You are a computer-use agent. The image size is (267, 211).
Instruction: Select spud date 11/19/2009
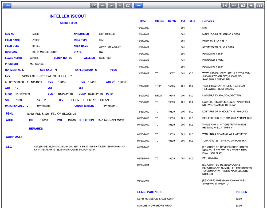pos(22,94)
